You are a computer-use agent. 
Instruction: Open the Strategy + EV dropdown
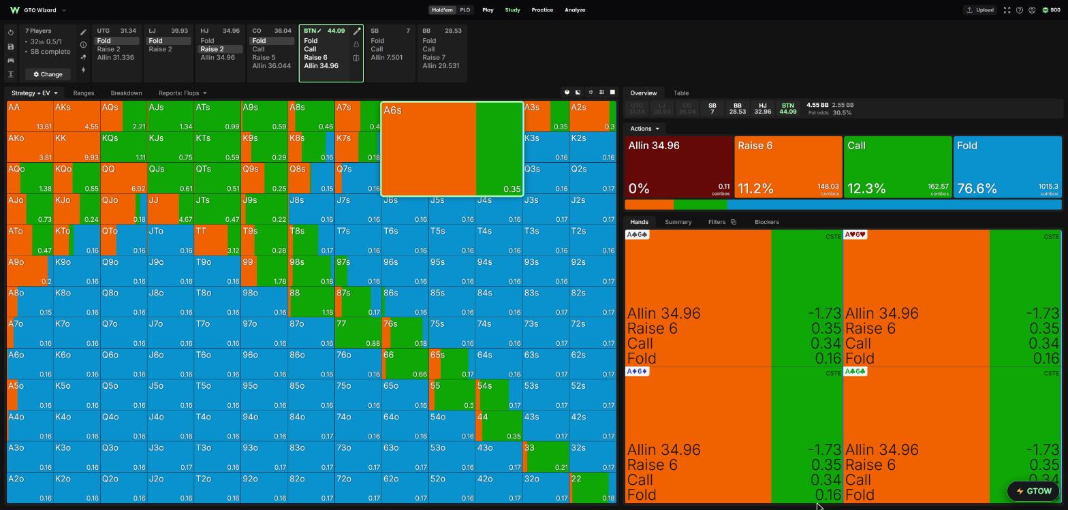click(x=34, y=93)
